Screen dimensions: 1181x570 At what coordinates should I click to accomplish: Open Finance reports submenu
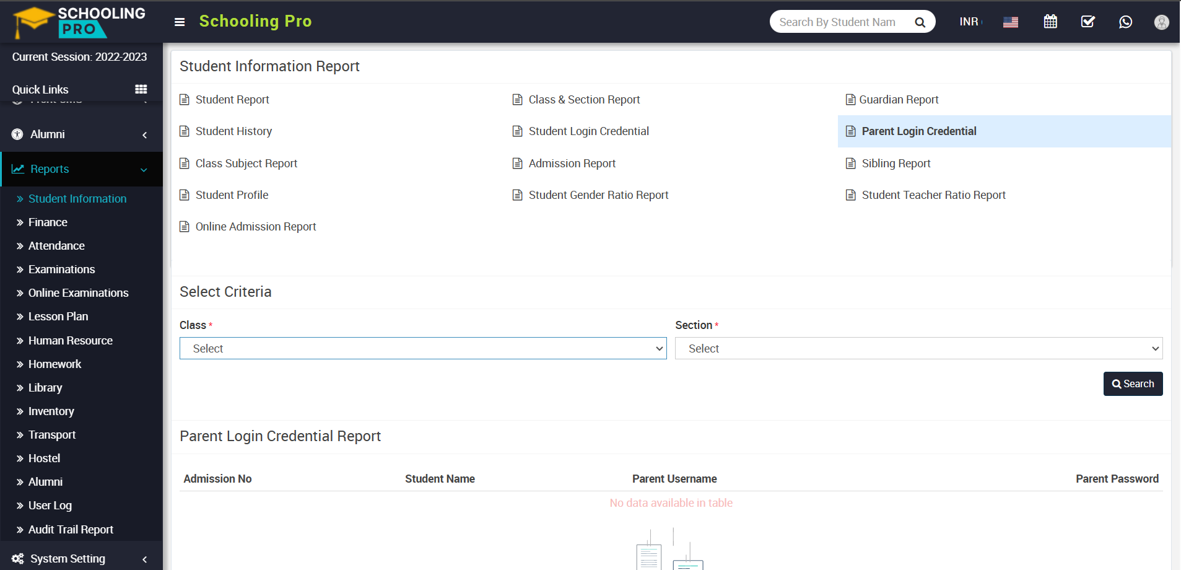click(x=48, y=222)
